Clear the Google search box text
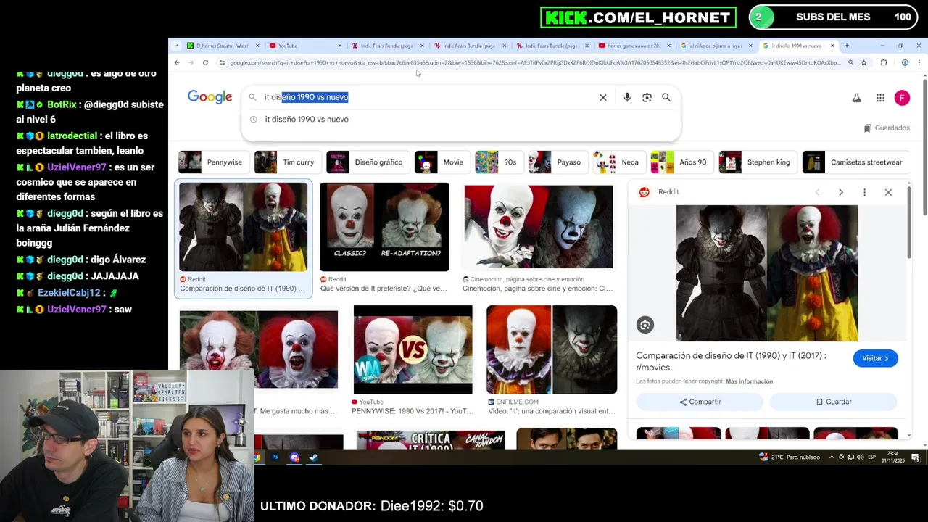928x522 pixels. click(x=602, y=97)
